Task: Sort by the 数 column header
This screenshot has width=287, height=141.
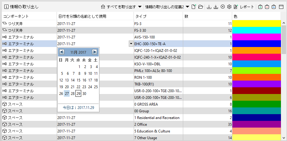Action: tap(208, 16)
